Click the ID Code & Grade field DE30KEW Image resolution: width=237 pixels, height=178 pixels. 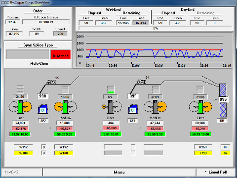46,22
